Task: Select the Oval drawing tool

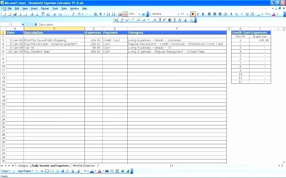Action: (x=52, y=171)
